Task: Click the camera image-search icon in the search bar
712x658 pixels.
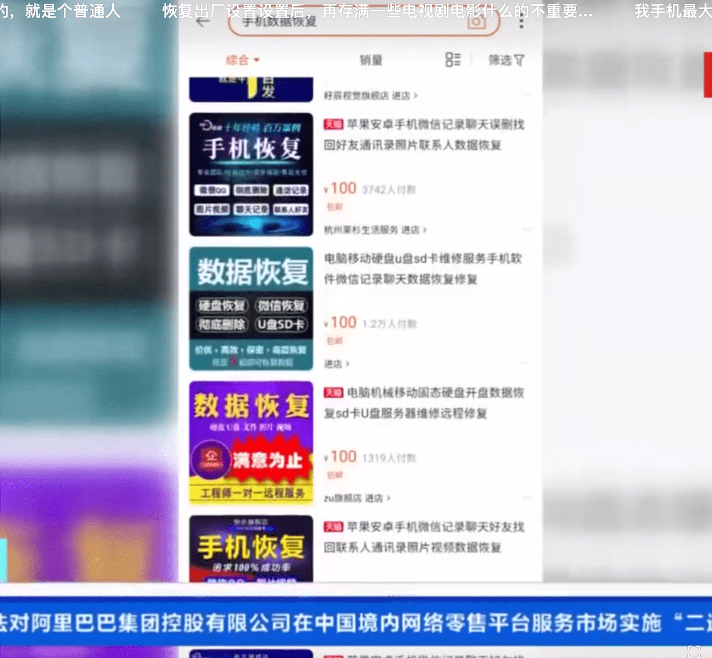Action: click(x=476, y=23)
